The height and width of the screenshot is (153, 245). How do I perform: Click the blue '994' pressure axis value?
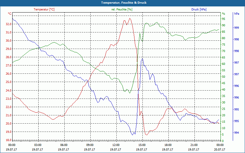pos(236,133)
